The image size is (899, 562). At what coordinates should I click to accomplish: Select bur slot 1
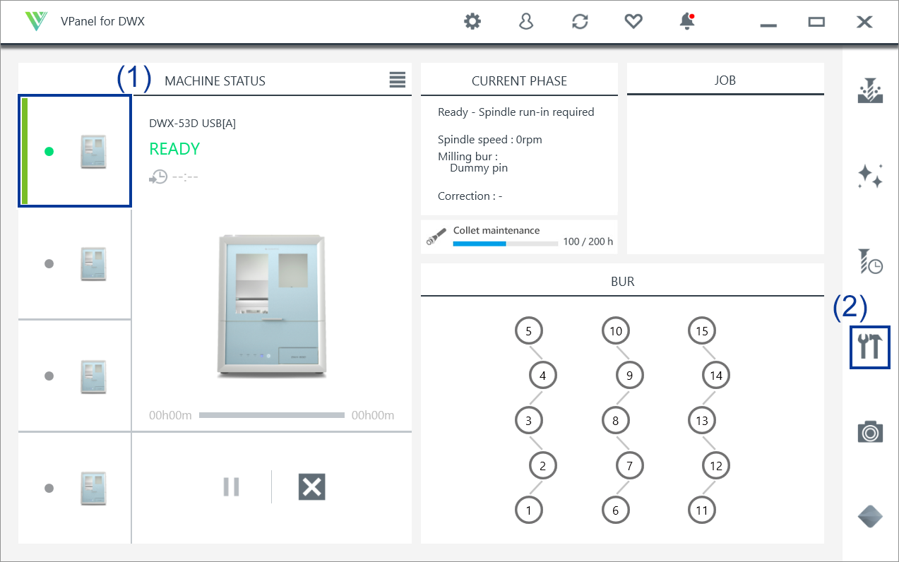pyautogui.click(x=529, y=510)
